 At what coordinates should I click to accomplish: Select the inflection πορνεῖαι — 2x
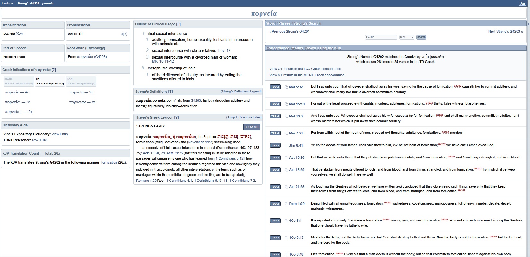(17, 102)
